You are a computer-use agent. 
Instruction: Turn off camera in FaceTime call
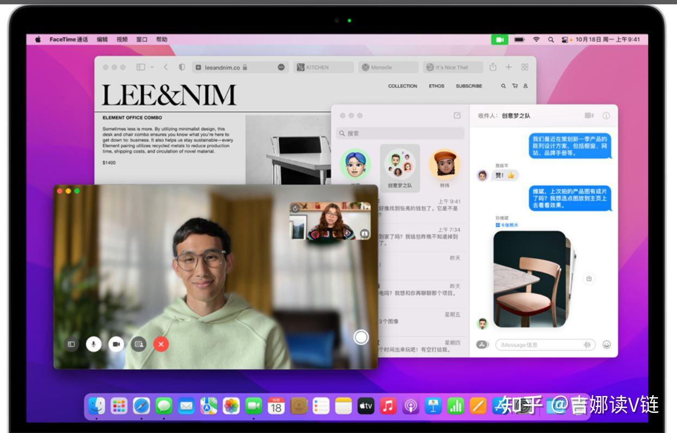[x=116, y=344]
